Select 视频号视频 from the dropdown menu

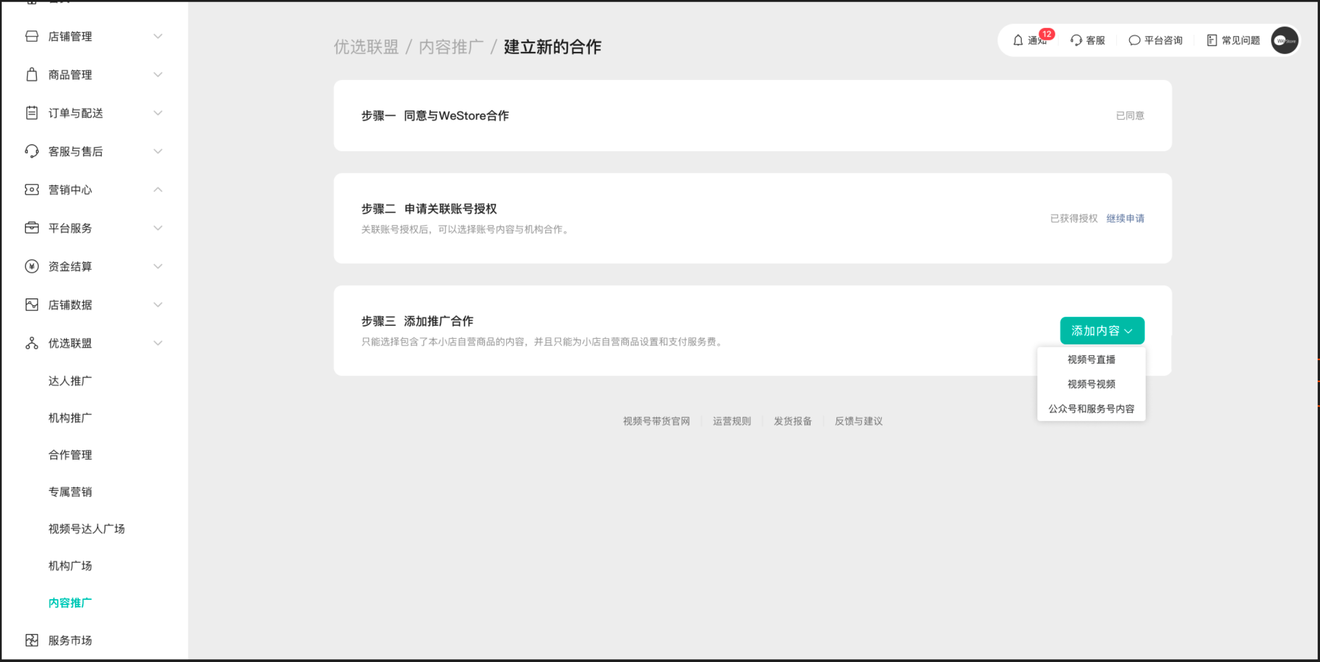coord(1091,384)
